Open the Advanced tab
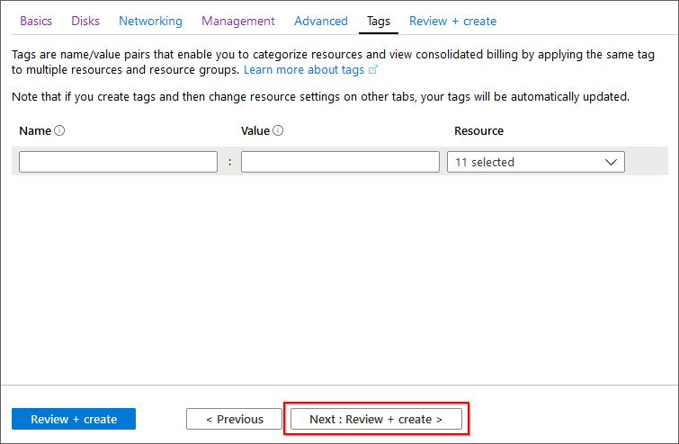The image size is (679, 444). (x=321, y=21)
